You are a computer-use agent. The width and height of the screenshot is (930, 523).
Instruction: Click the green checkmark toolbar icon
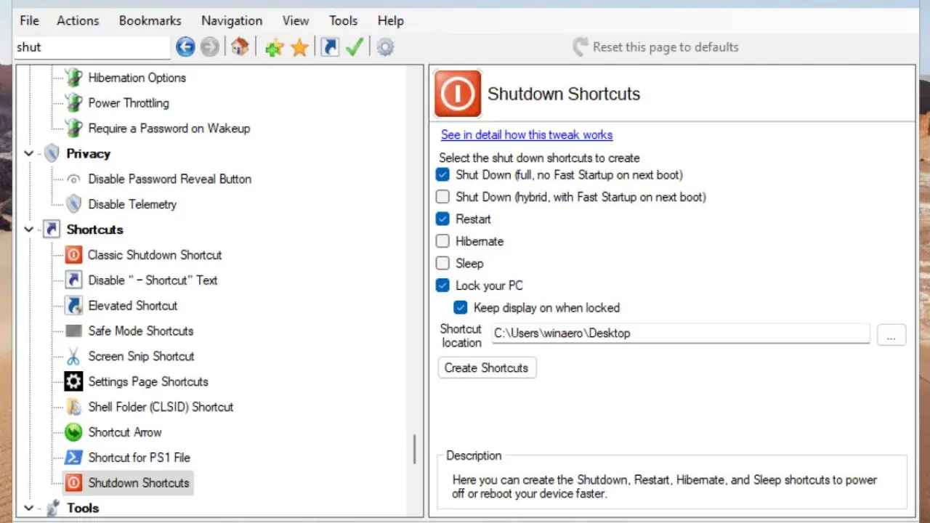[355, 47]
